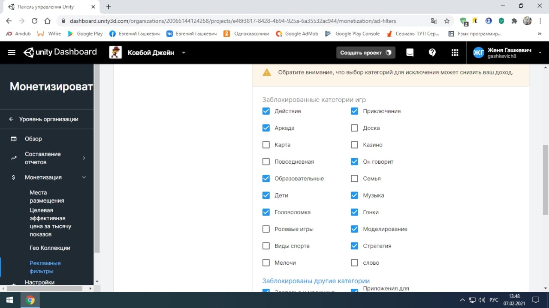This screenshot has height=308, width=549.
Task: Check the Семья checkbox
Action: [354, 178]
